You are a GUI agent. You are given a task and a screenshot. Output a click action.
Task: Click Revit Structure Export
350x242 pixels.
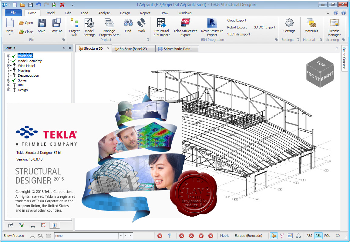click(212, 27)
